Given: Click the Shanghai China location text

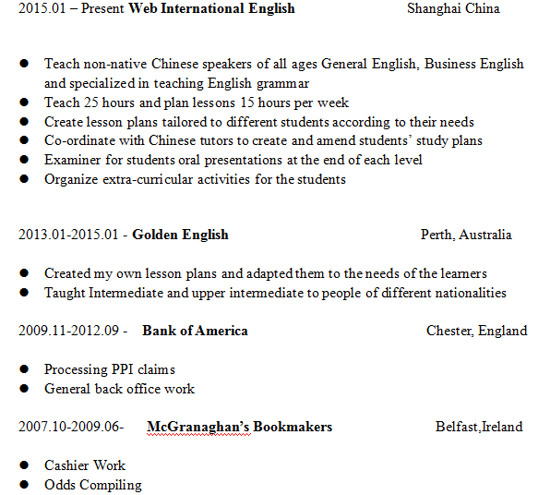Looking at the screenshot, I should click(453, 8).
